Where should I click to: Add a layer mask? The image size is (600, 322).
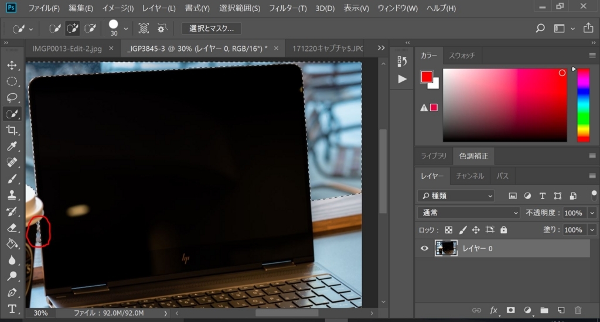click(510, 310)
